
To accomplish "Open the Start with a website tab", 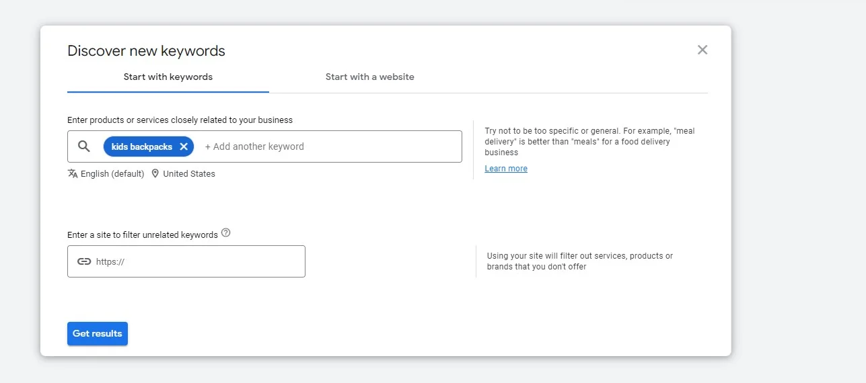I will [369, 77].
